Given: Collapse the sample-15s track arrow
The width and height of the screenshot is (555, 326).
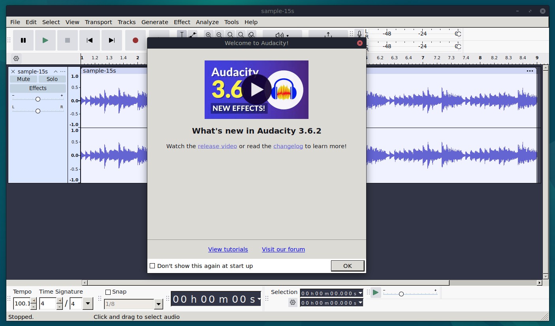Looking at the screenshot, I should (56, 72).
